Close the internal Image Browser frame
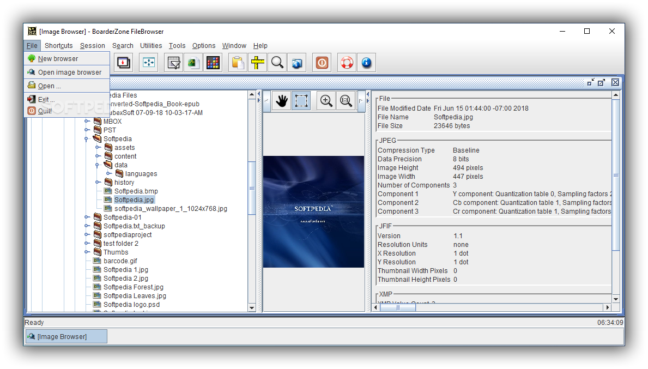The image size is (648, 369). click(615, 82)
